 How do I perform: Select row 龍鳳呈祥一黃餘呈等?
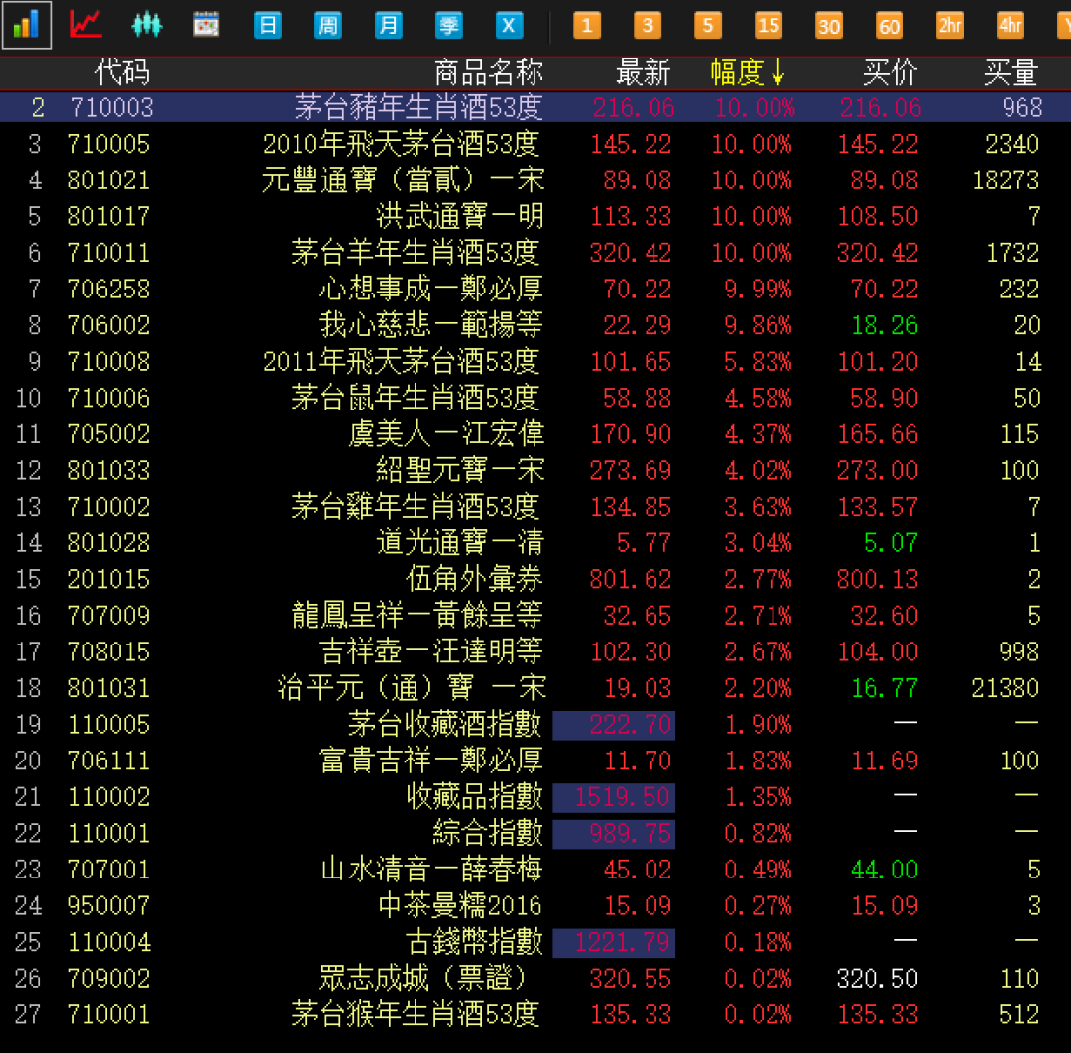(535, 616)
